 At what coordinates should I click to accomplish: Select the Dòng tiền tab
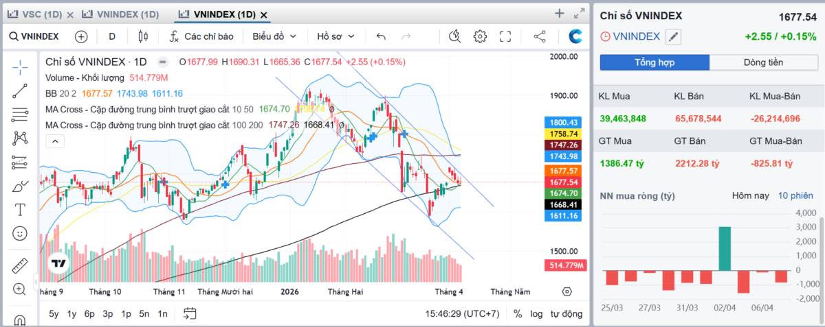tap(763, 62)
